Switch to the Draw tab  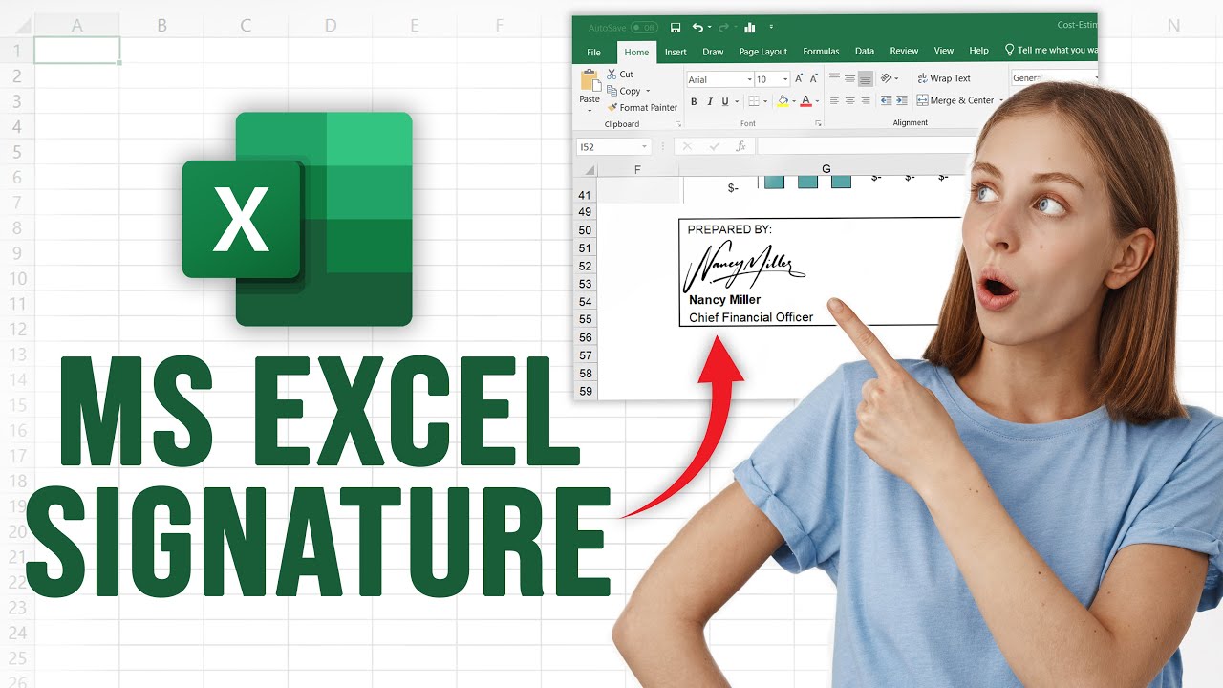713,52
